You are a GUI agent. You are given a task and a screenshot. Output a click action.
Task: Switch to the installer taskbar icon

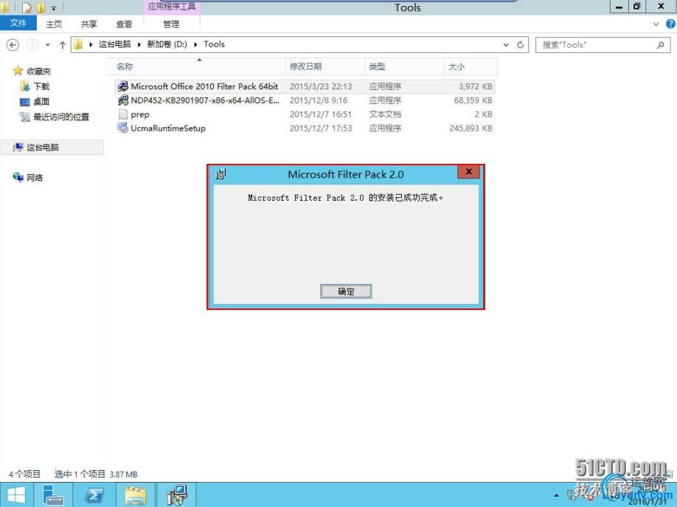(178, 495)
